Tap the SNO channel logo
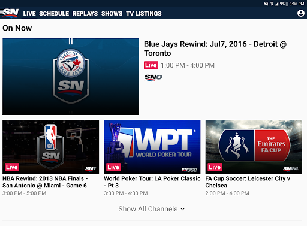The height and width of the screenshot is (230, 307). [x=153, y=77]
